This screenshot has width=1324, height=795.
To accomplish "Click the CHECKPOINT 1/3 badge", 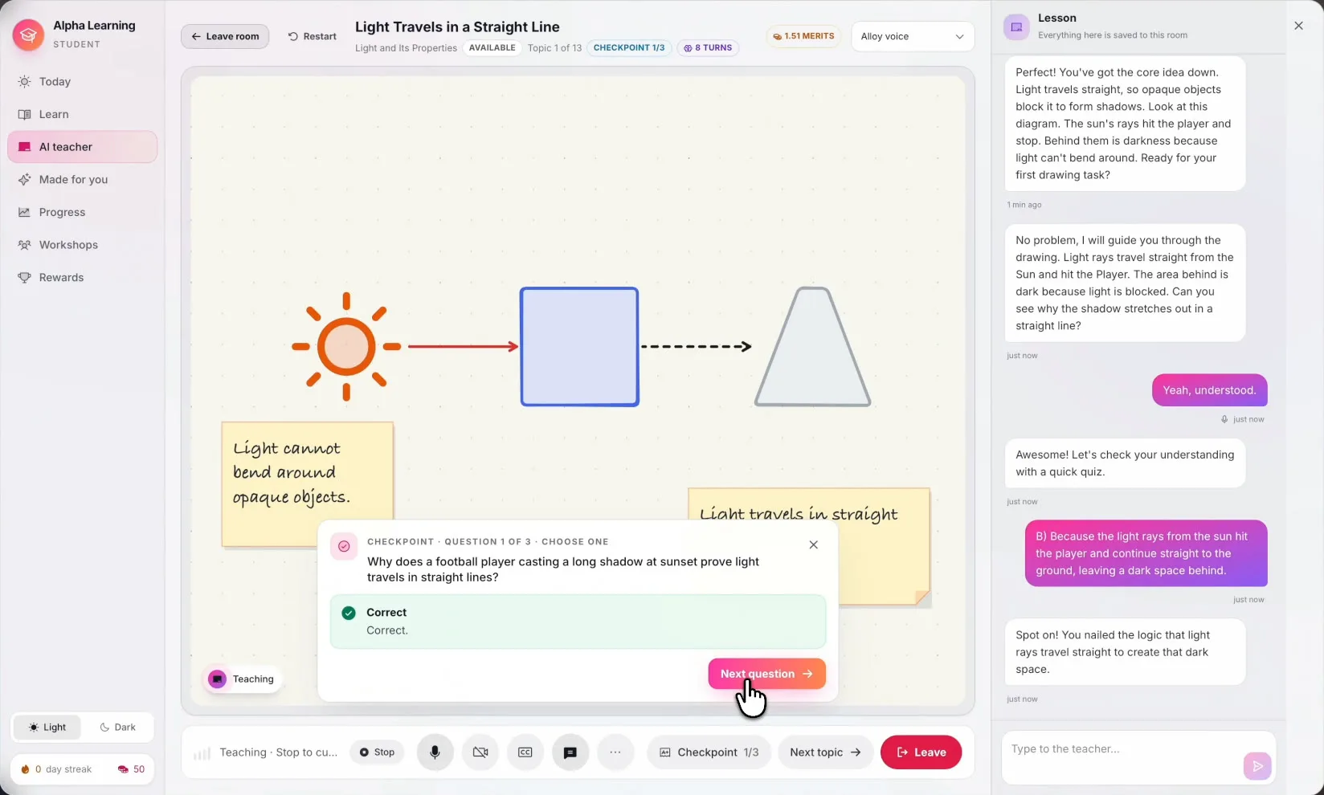I will click(629, 47).
